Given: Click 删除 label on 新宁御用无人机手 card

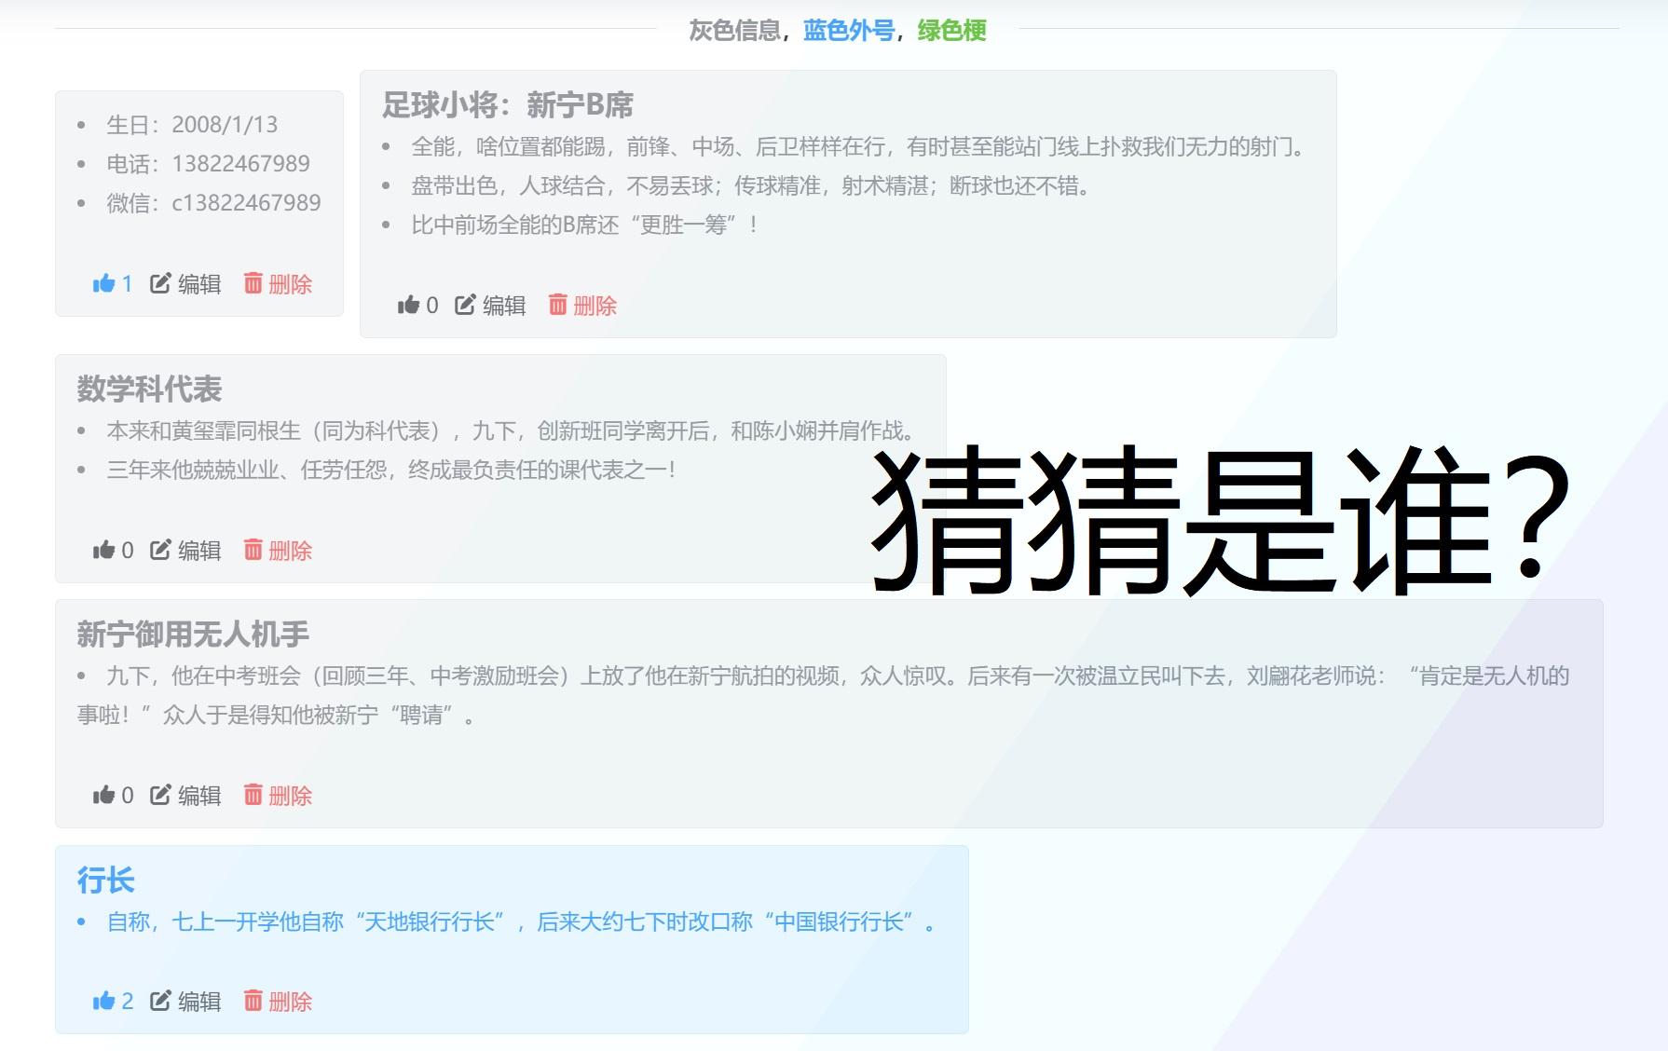Looking at the screenshot, I should tap(290, 796).
